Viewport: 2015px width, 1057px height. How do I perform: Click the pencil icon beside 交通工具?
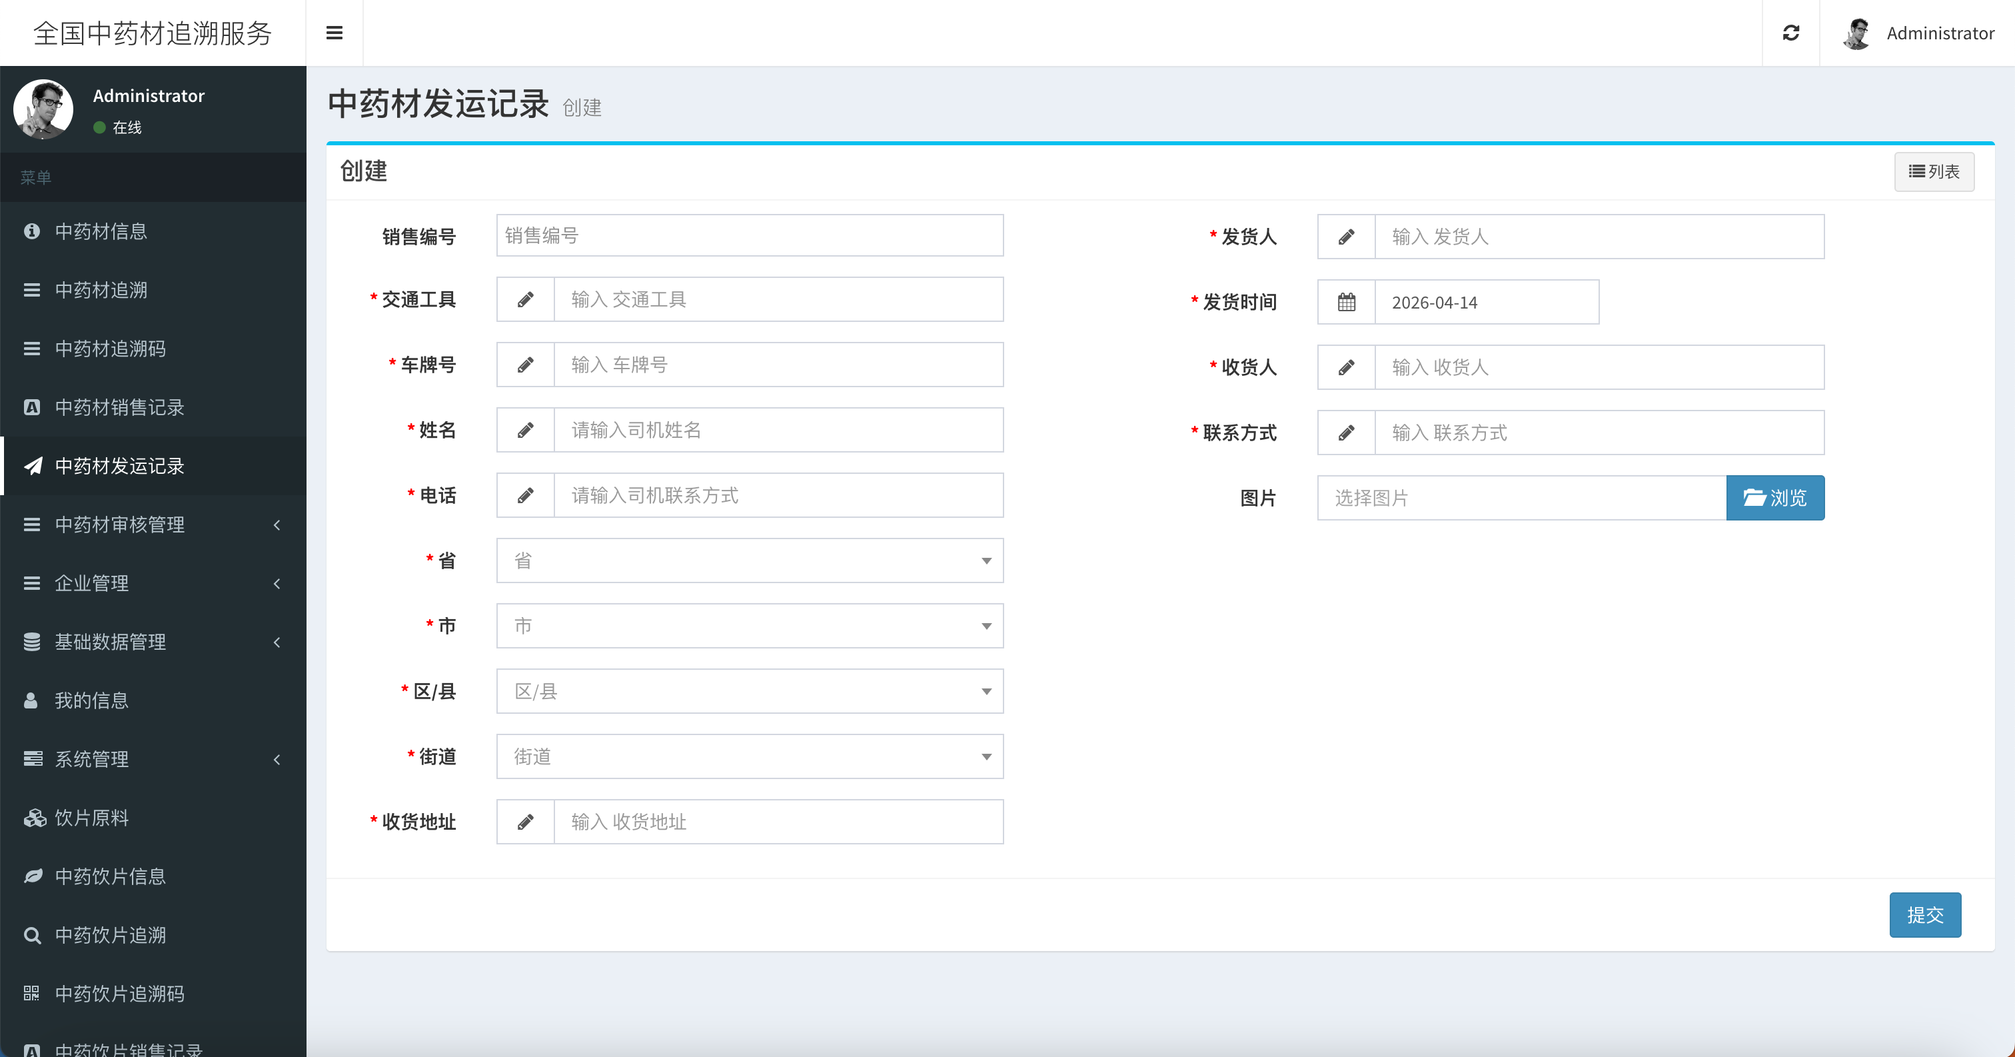[x=525, y=299]
